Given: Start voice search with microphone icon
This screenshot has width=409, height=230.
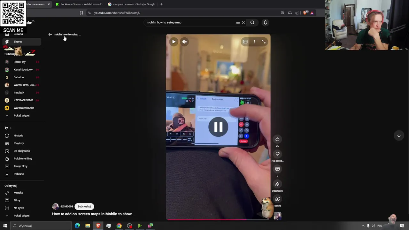Looking at the screenshot, I should 265,22.
